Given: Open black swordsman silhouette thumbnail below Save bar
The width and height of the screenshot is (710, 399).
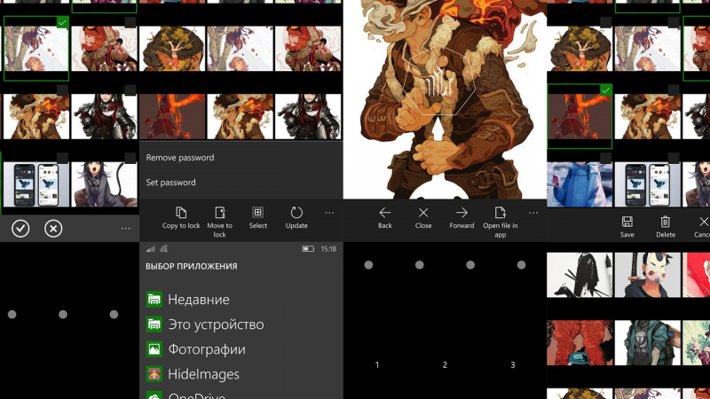Looking at the screenshot, I should 580,275.
